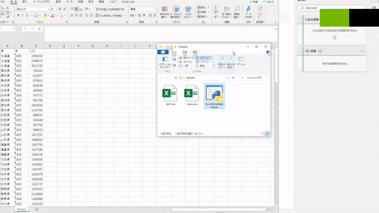Open the data (データ) tab
The image size is (379, 213).
[x=69, y=2]
